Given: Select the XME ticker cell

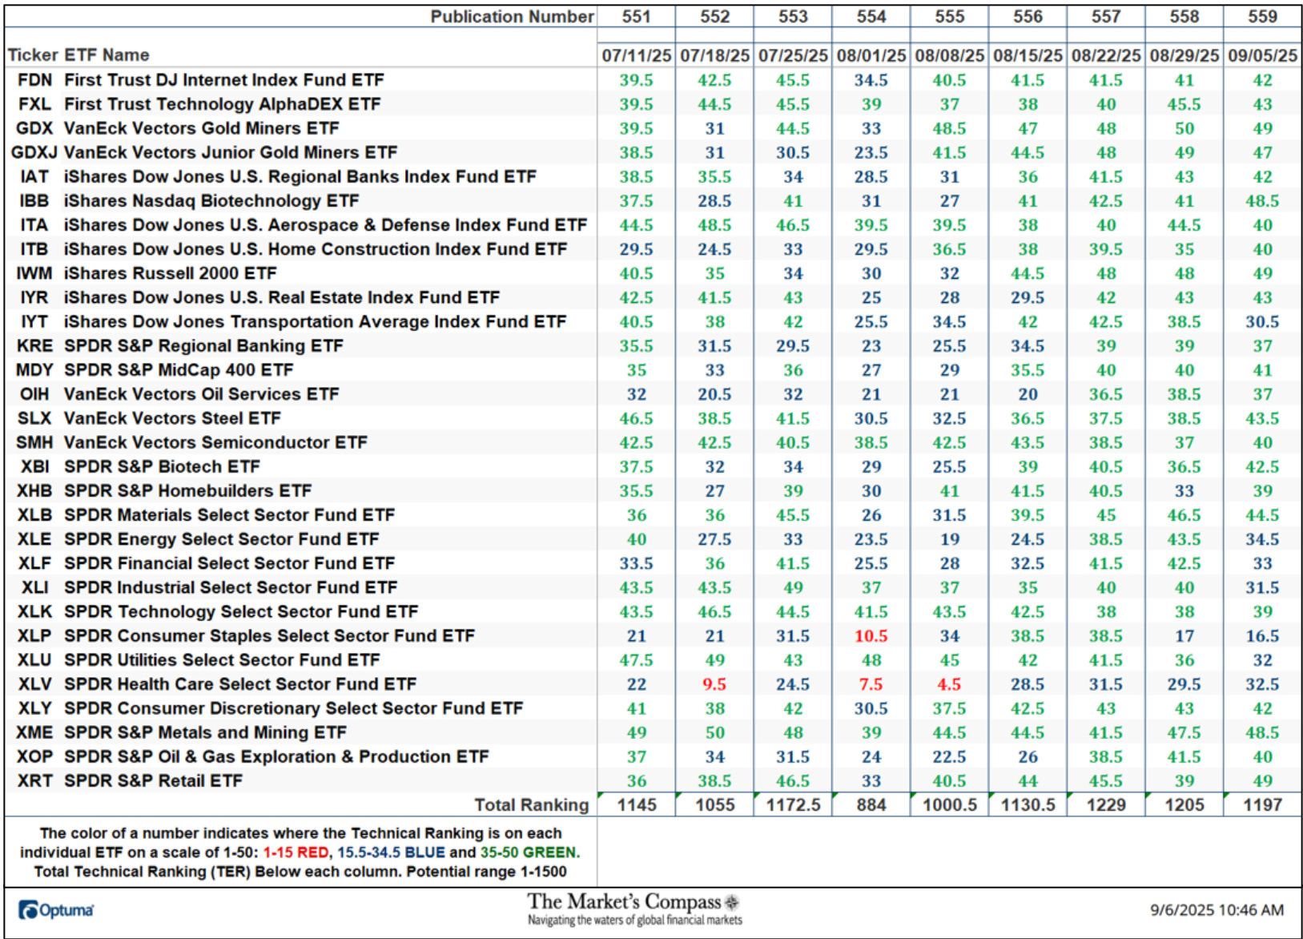Looking at the screenshot, I should pyautogui.click(x=34, y=733).
